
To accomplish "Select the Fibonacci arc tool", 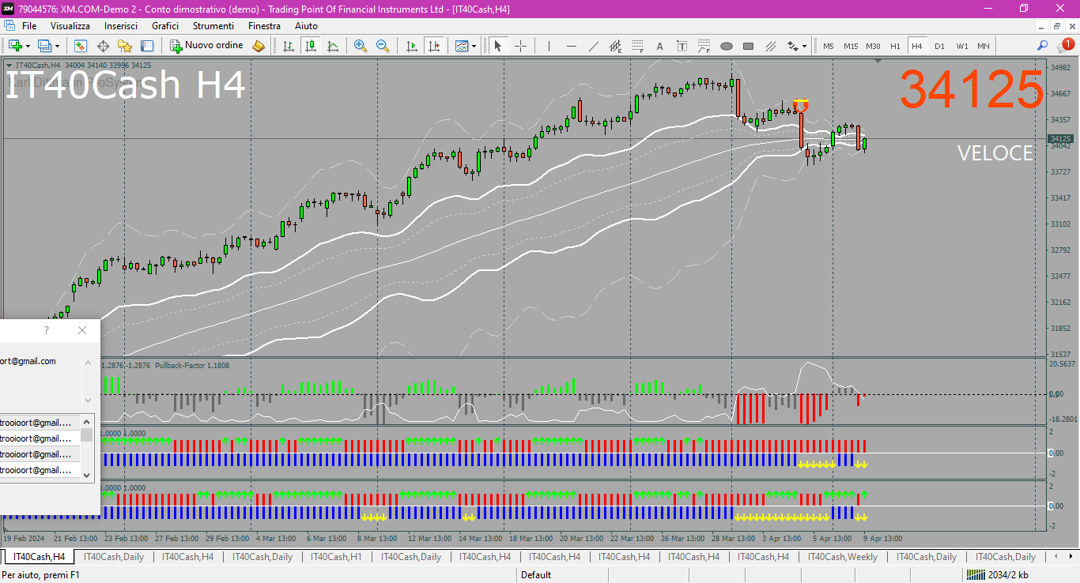I will pos(704,46).
